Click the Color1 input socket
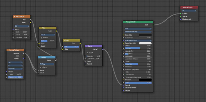The height and width of the screenshot is (102, 206). 39,43
